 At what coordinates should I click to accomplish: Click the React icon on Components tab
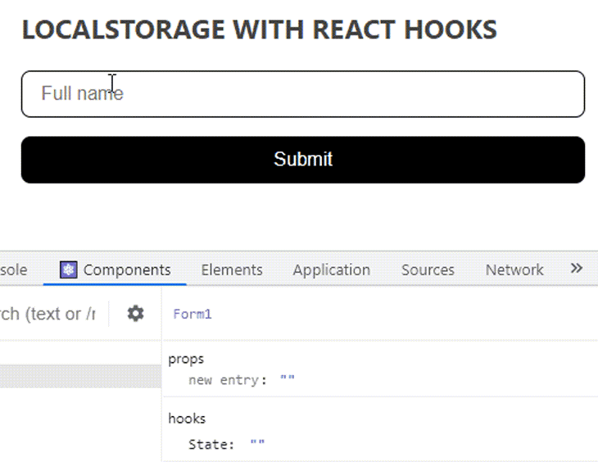[x=69, y=269]
